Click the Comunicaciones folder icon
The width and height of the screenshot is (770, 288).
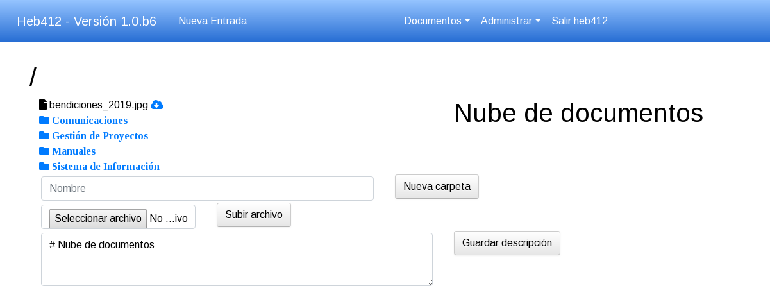coord(44,120)
